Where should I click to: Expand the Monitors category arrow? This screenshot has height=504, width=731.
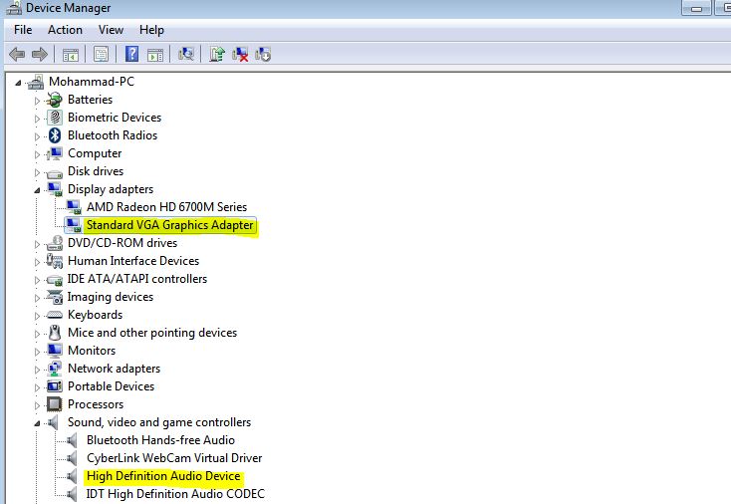click(37, 352)
